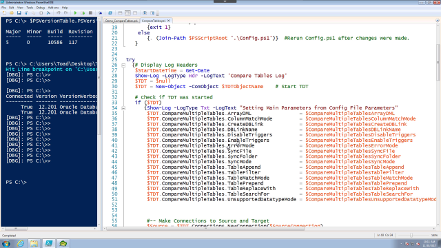Click '$CompareMultipleTablesSyncFolder' variable
The width and height of the screenshot is (441, 248).
click(x=353, y=156)
